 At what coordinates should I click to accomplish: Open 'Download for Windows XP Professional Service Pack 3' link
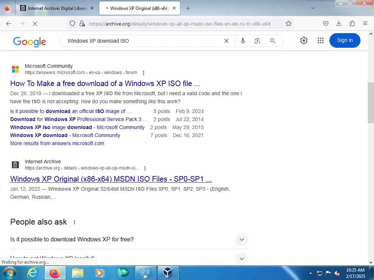79,119
